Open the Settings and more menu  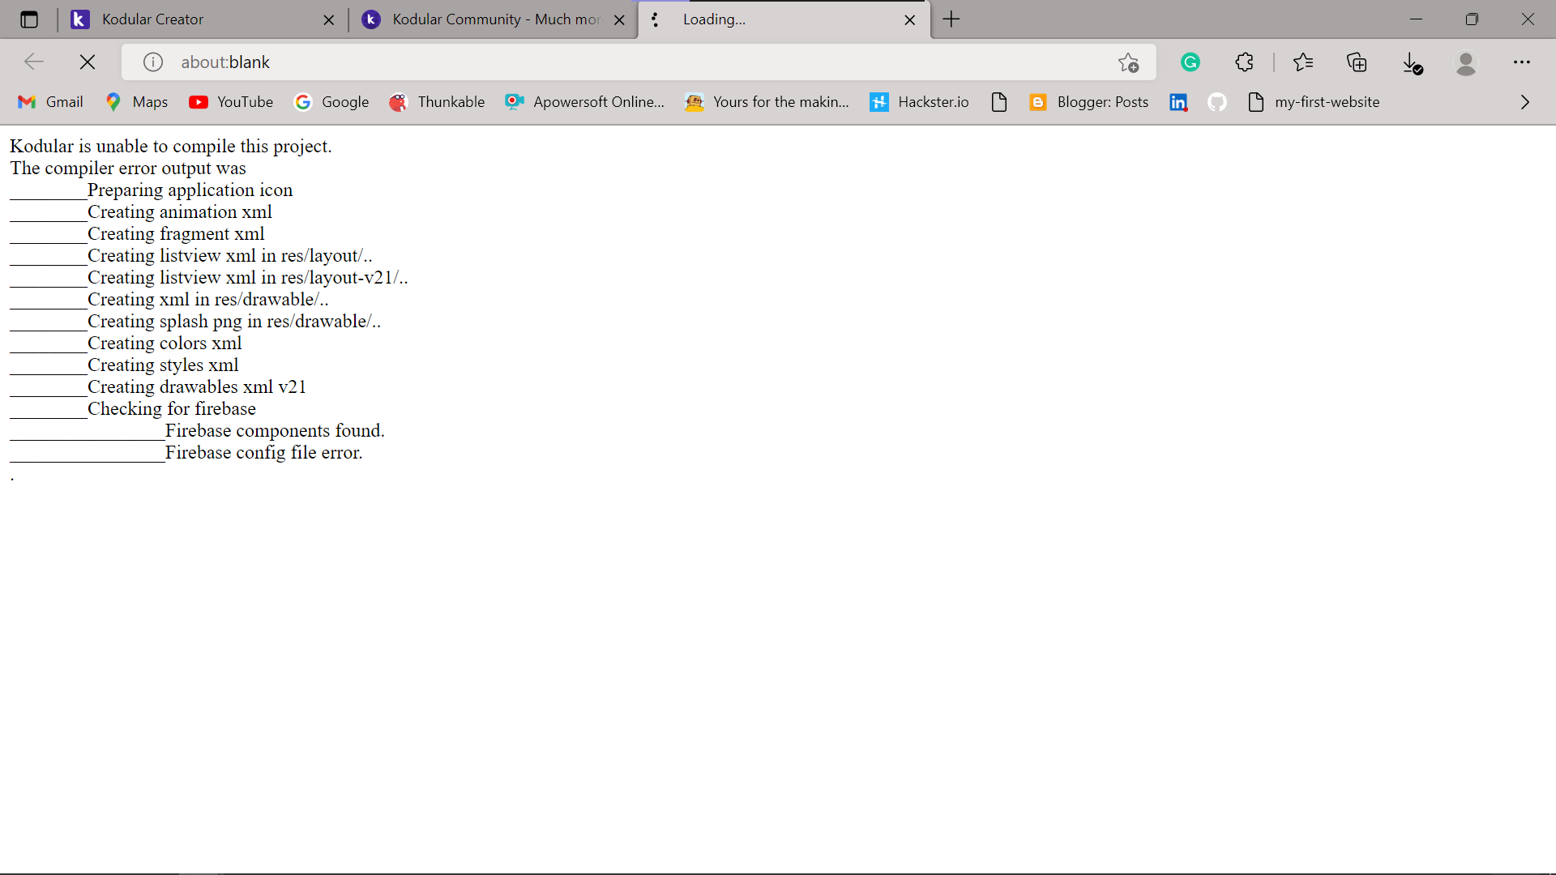pos(1523,62)
